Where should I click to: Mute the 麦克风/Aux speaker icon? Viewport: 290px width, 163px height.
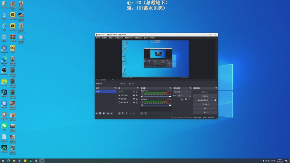point(142,96)
